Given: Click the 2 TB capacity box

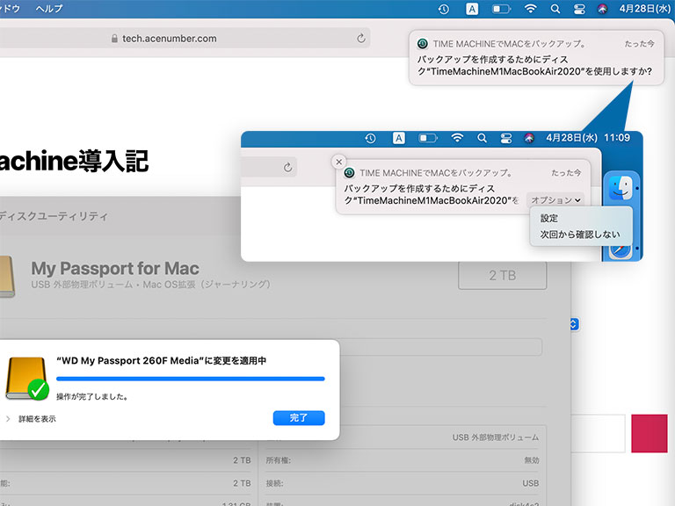Looking at the screenshot, I should click(x=503, y=275).
